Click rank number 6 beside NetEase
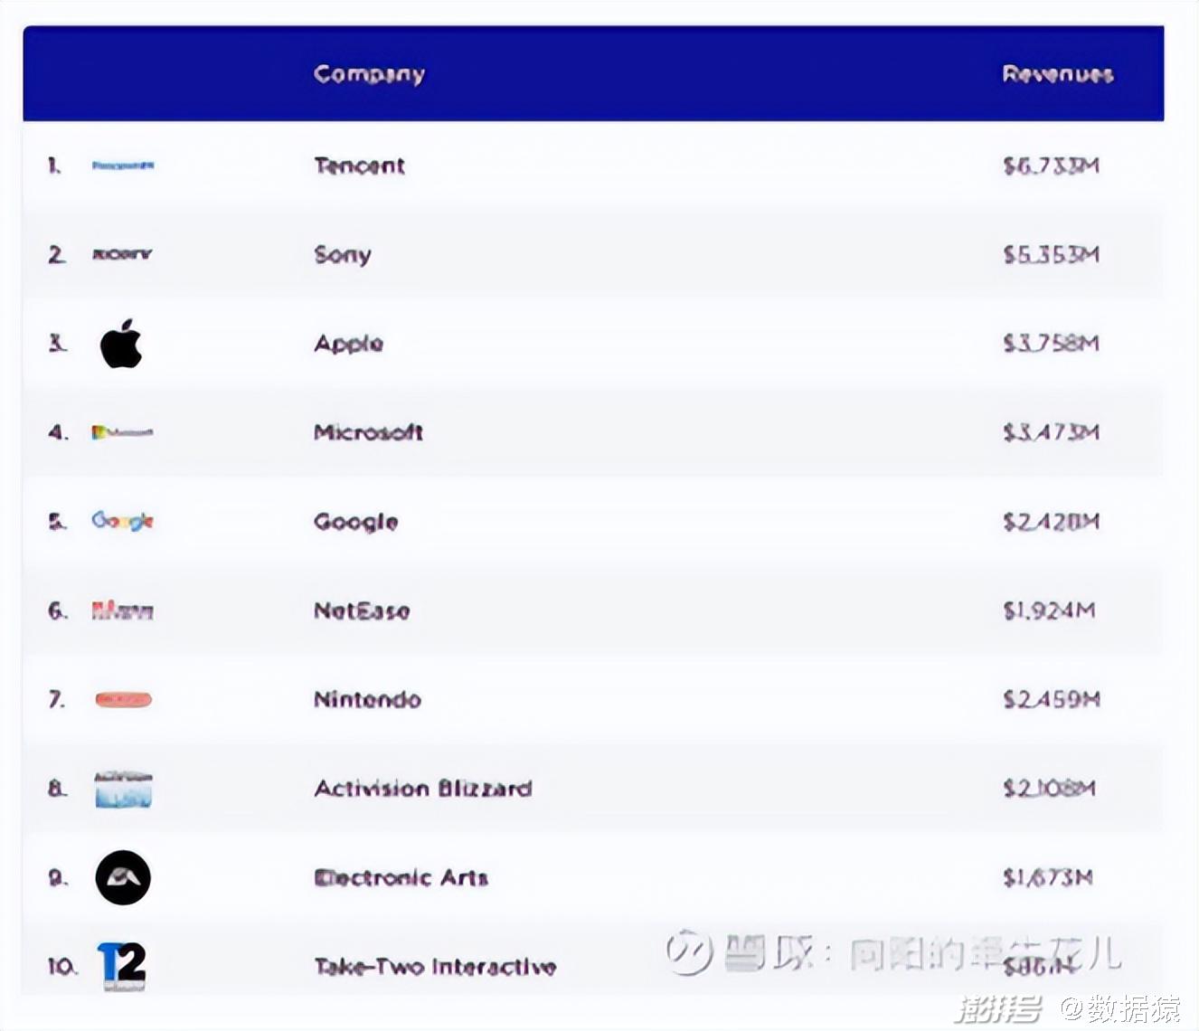The image size is (1199, 1031). pos(58,610)
